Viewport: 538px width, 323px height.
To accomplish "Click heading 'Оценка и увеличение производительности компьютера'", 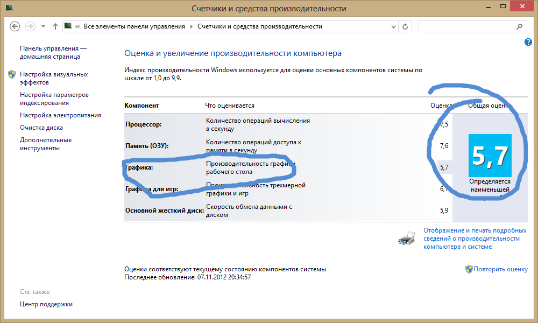I will point(233,53).
